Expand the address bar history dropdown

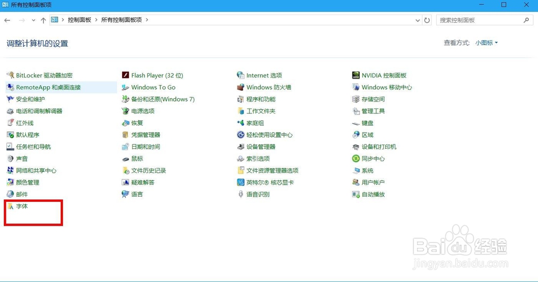coord(417,20)
